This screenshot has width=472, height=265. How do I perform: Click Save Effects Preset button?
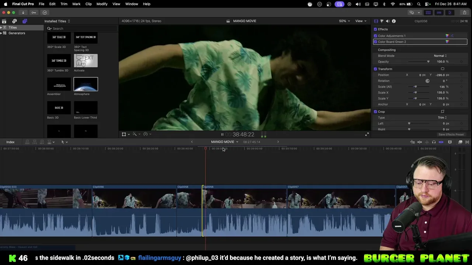(x=451, y=134)
